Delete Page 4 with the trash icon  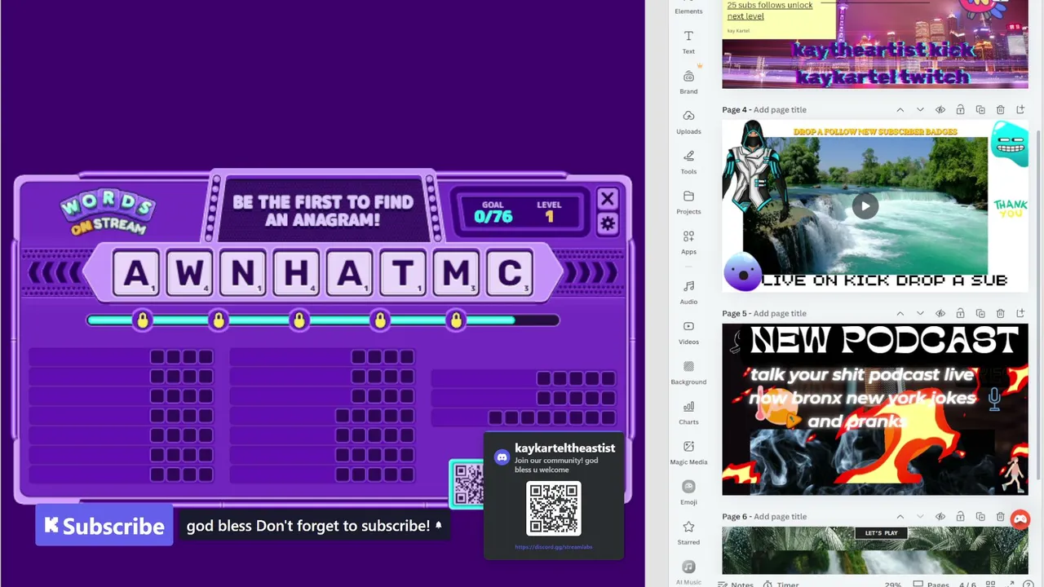(x=1001, y=110)
